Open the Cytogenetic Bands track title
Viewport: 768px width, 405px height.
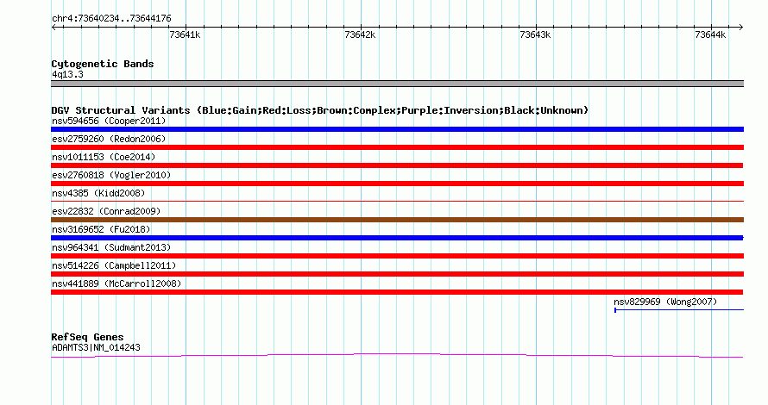point(103,64)
